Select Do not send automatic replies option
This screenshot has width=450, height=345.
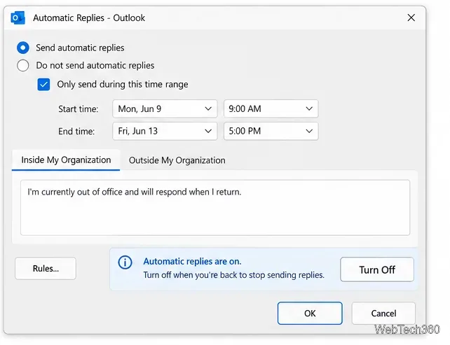pyautogui.click(x=23, y=65)
